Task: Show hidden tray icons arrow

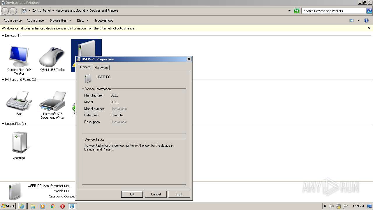Action: pyautogui.click(x=325, y=206)
